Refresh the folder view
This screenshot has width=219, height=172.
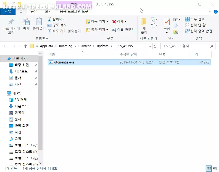(155, 46)
